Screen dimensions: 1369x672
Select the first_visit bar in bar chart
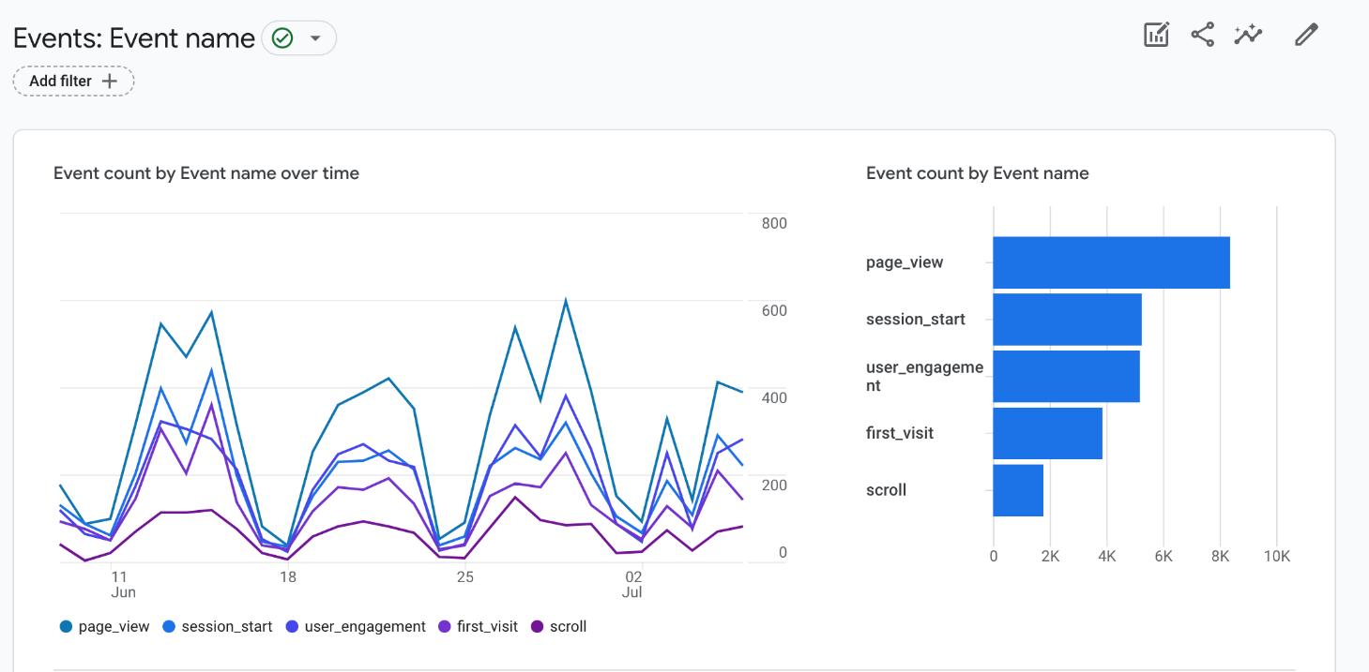(1048, 433)
